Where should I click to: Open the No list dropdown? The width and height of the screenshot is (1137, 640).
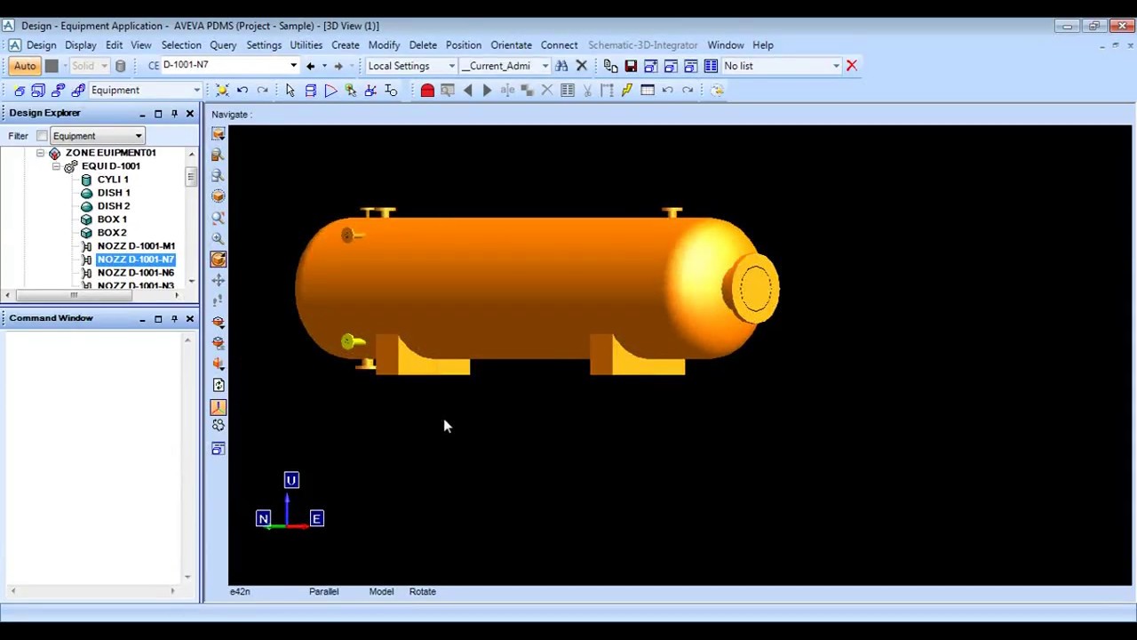(836, 66)
